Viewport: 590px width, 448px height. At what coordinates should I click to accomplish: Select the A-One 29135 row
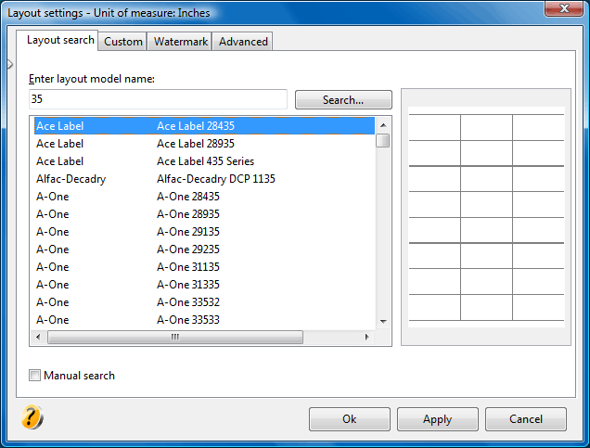(204, 232)
